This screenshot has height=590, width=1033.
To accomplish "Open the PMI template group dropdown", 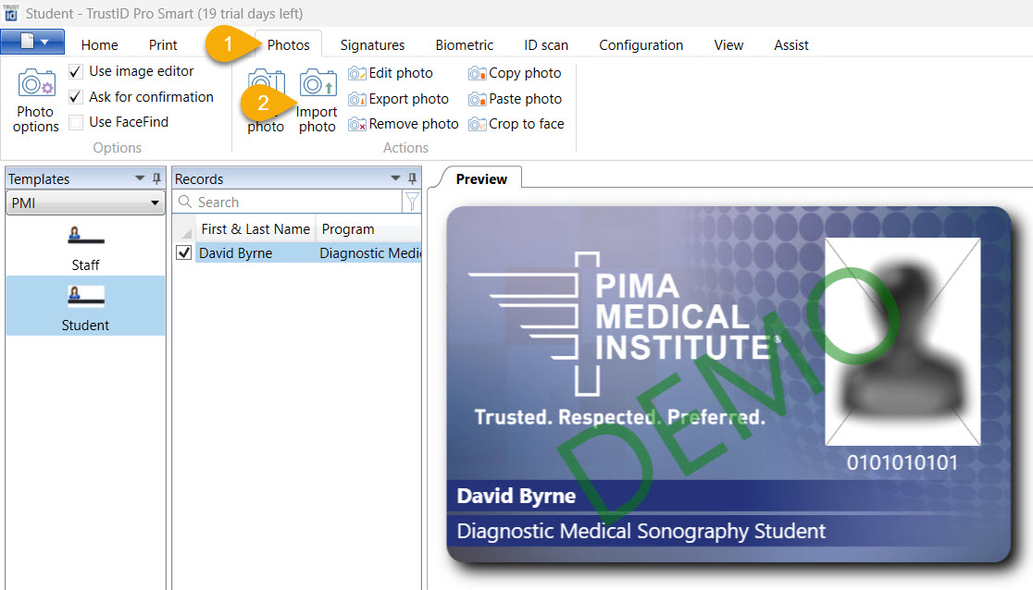I will point(85,203).
